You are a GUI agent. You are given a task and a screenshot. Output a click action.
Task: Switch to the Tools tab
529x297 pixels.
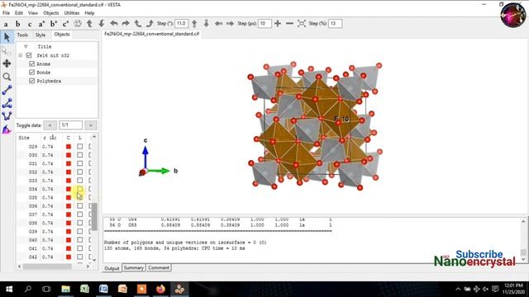click(x=22, y=35)
